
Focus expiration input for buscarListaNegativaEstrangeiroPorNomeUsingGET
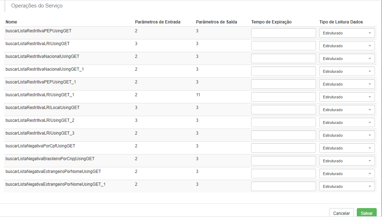pos(284,174)
